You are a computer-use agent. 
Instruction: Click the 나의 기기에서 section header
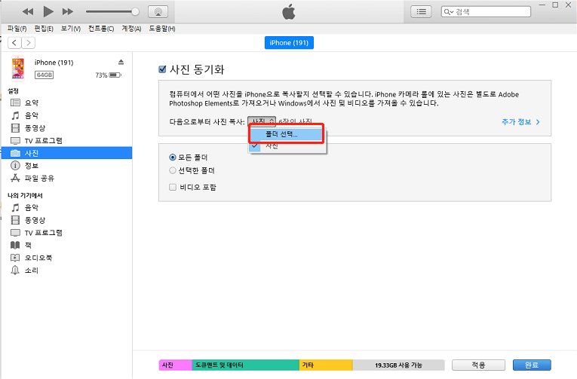[25, 196]
